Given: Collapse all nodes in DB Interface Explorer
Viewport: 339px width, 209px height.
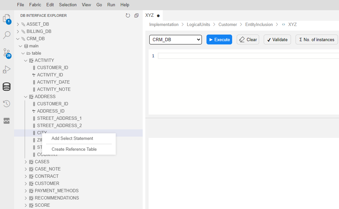Looking at the screenshot, I should point(136,15).
